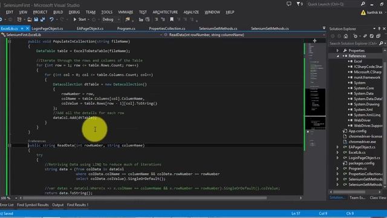
Task: Expand the LoginPageObject.cs tree node
Action: (x=337, y=157)
